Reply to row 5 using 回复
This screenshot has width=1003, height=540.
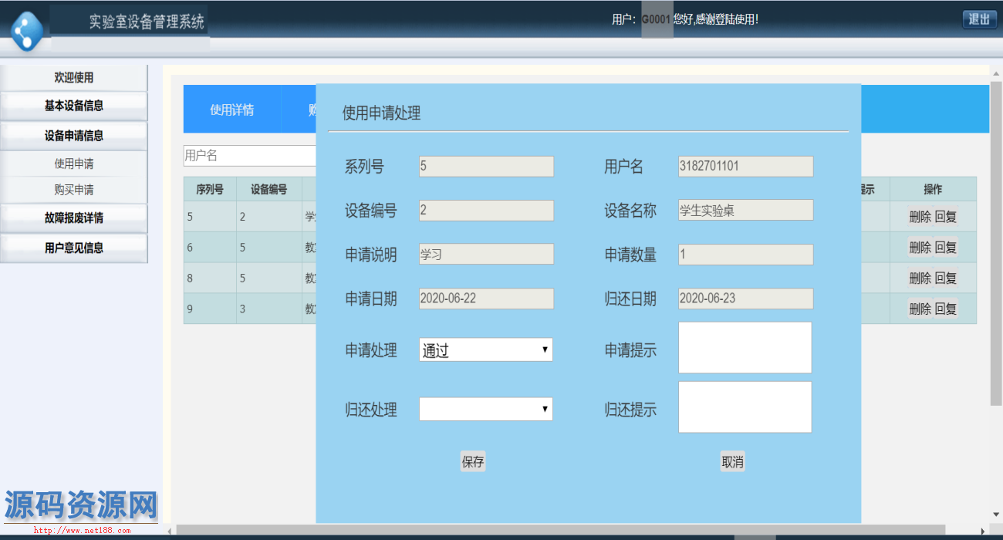[946, 217]
